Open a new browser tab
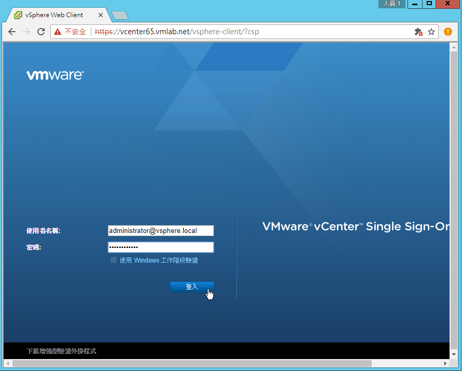 (119, 16)
